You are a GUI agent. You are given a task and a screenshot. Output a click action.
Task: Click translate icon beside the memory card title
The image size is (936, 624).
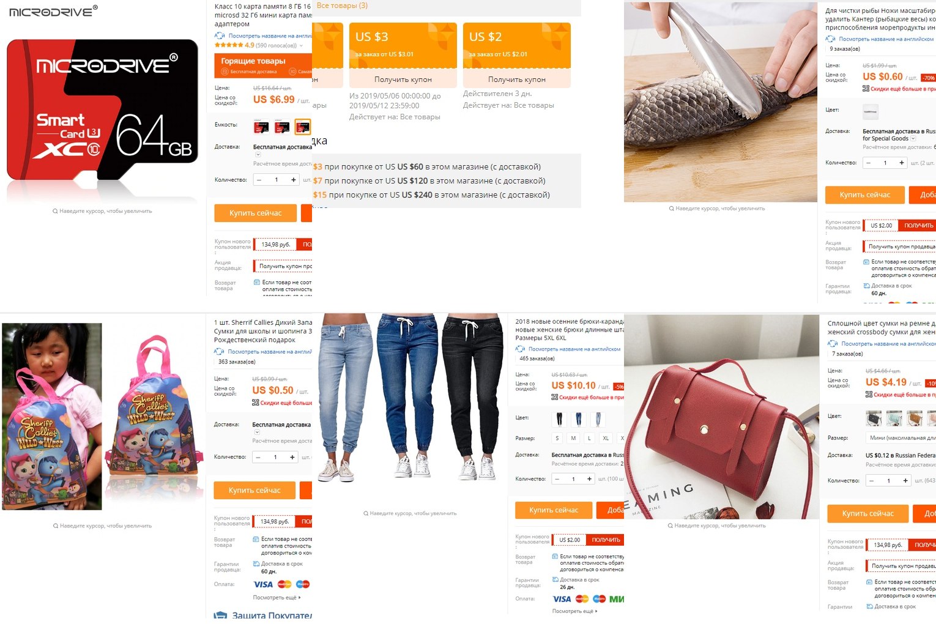[x=220, y=36]
